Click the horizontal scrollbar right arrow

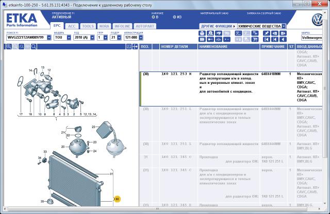pos(320,209)
